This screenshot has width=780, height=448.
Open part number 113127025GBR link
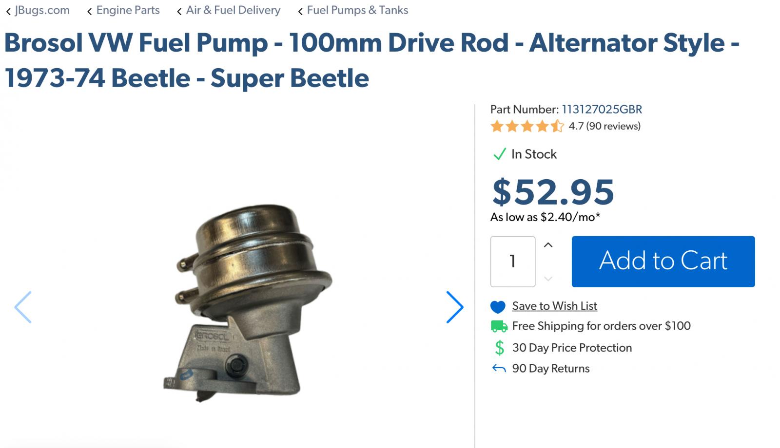[x=602, y=110]
